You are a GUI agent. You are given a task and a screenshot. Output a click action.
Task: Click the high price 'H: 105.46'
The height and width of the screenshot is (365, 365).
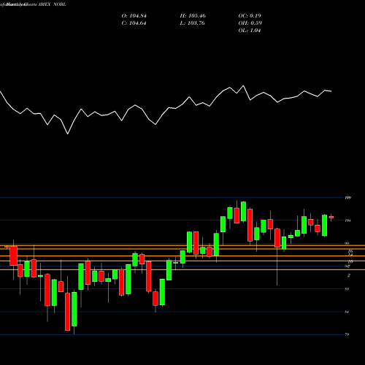pyautogui.click(x=193, y=16)
